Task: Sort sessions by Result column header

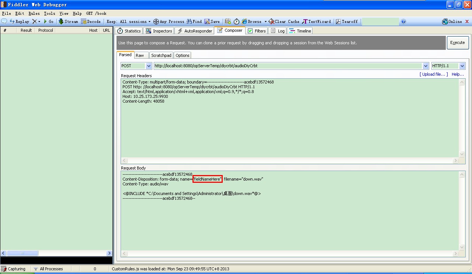Action: (26, 30)
